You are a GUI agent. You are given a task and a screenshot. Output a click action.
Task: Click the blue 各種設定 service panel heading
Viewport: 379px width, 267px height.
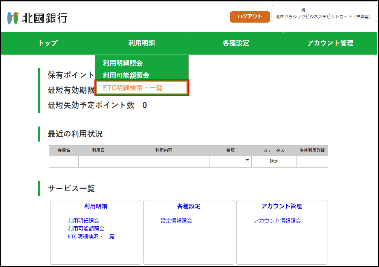[189, 206]
